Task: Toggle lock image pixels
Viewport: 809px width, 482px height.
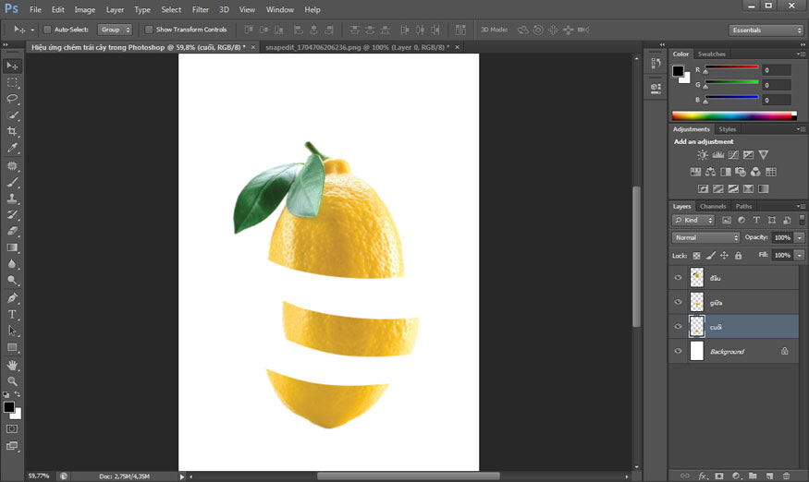Action: point(710,255)
